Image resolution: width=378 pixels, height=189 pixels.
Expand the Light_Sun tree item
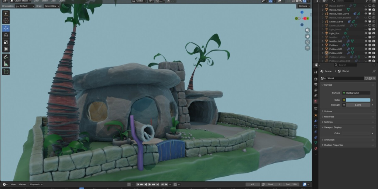[323, 34]
